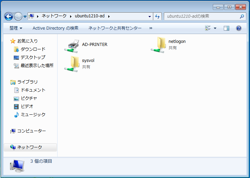Viewport: 250px width, 178px height.
Task: Click the コンピューター icon
Action: pyautogui.click(x=13, y=131)
